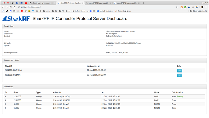Viewport: 209px width, 118px height.
Task: Click the green extension icon in toolbar
Action: (x=185, y=7)
